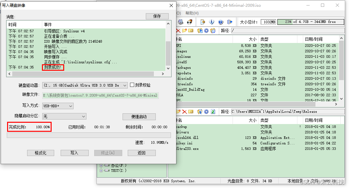Image resolution: width=349 pixels, height=188 pixels.
Task: Click the mount to virtual drive icon
Action: (181, 22)
